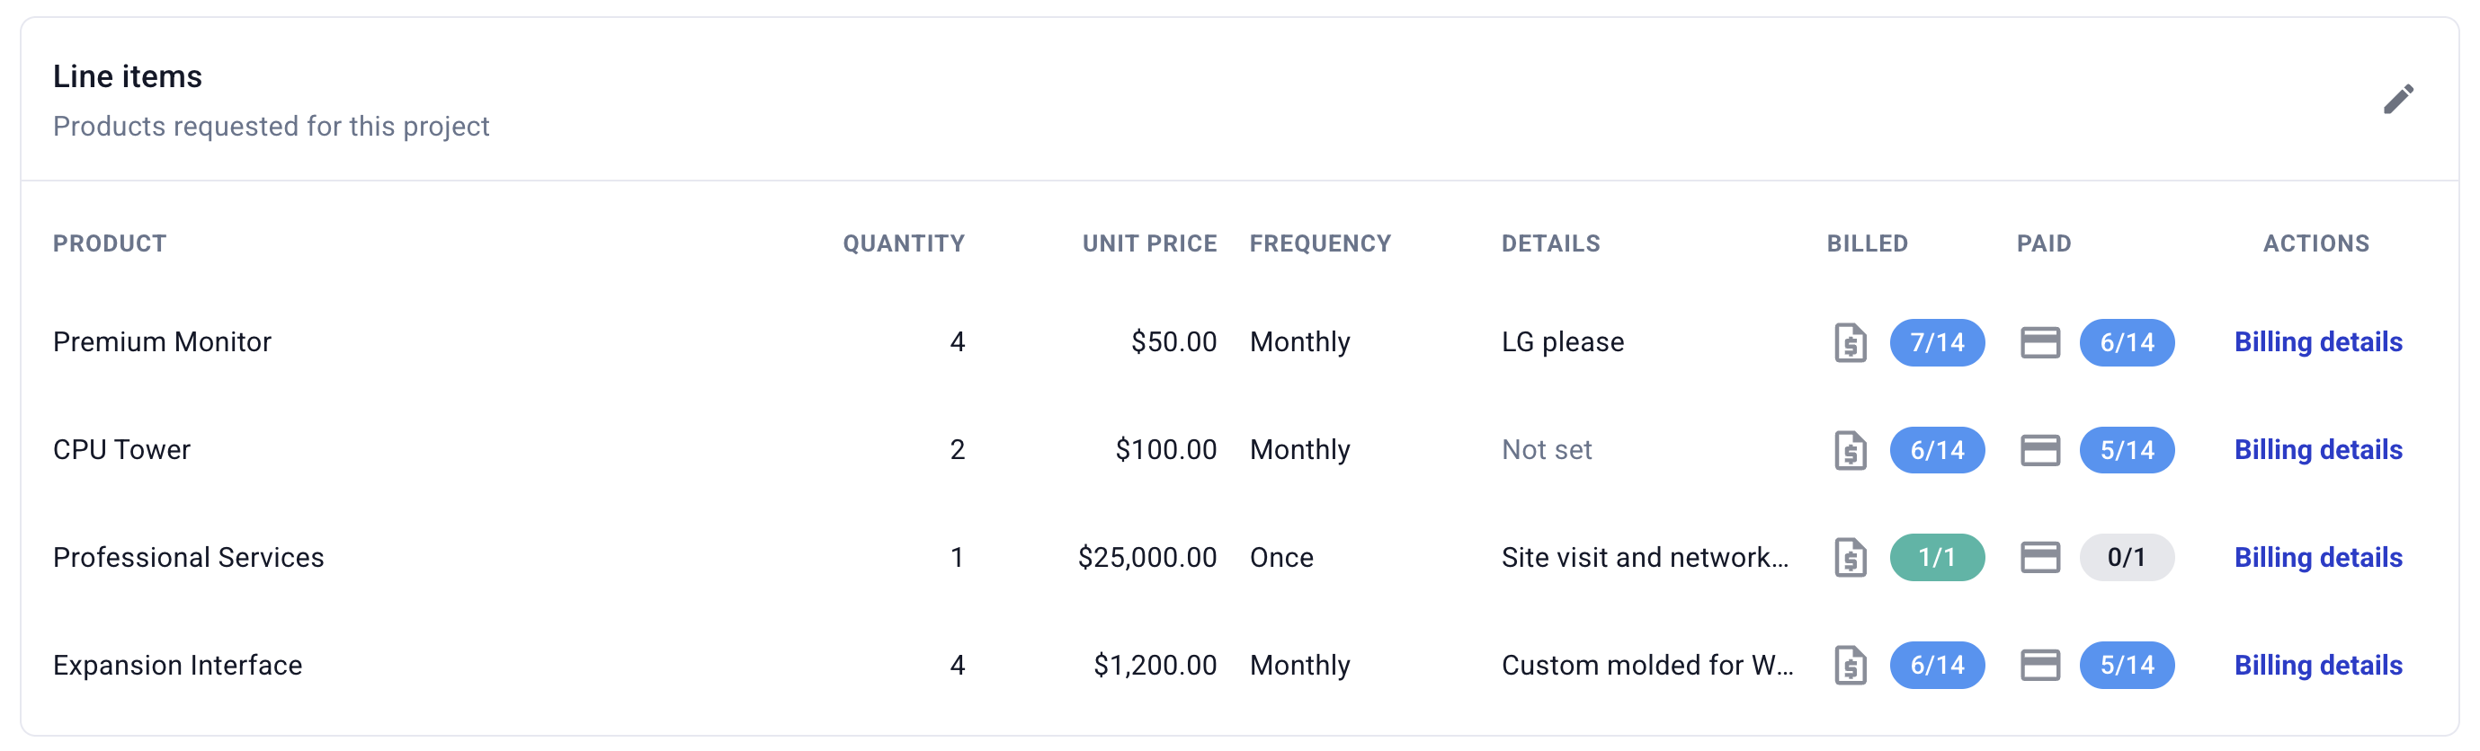Click credit card icon in CPU Tower row
Viewport: 2480px width, 751px height.
[2040, 450]
